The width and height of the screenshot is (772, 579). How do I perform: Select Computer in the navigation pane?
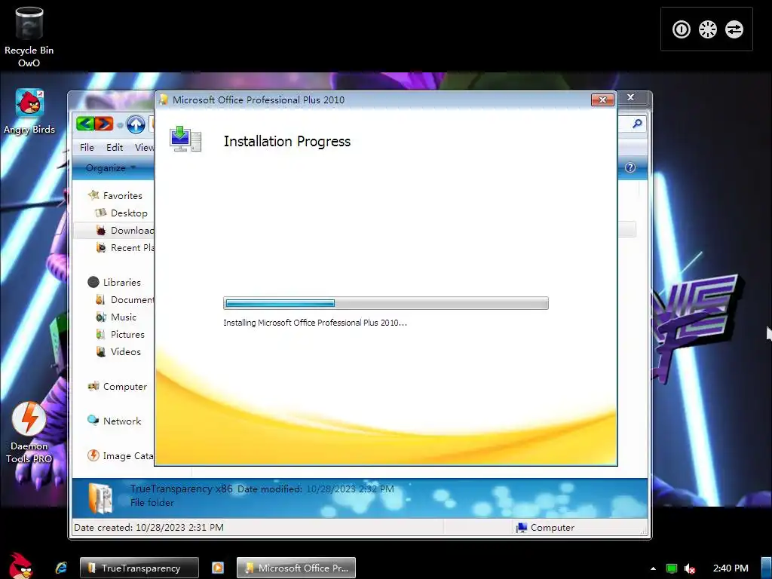(117, 387)
